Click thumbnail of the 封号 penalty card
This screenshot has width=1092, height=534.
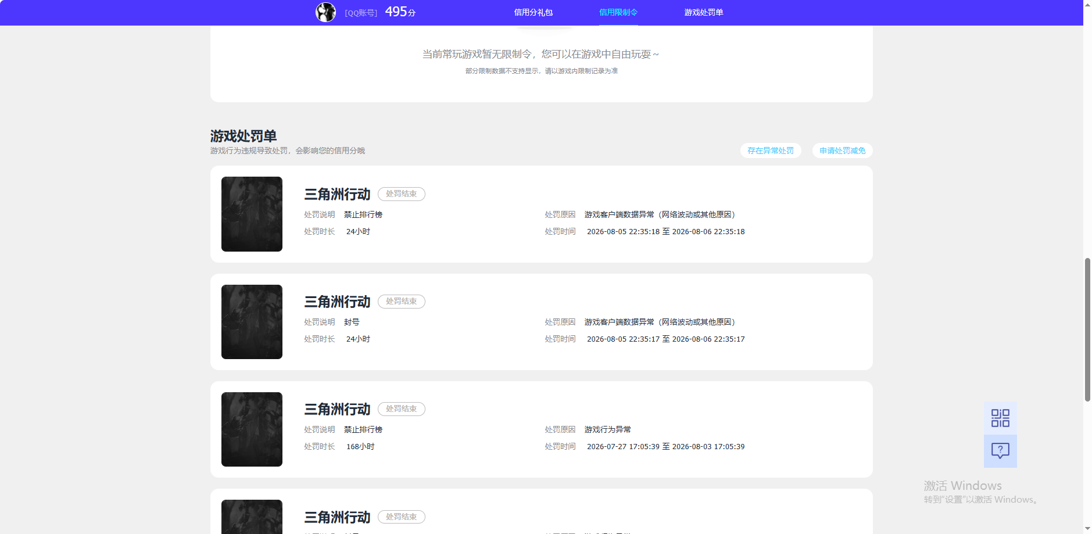pyautogui.click(x=252, y=322)
